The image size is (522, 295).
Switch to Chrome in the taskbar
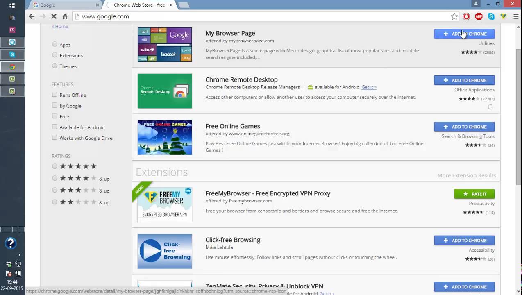12,67
